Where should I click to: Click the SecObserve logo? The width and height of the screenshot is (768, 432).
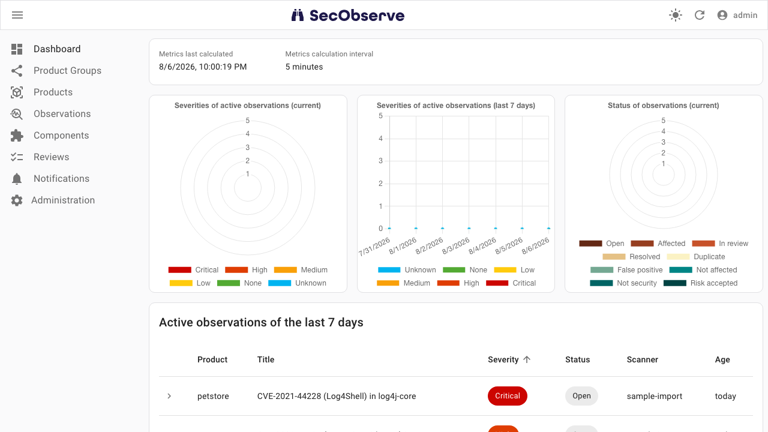pyautogui.click(x=348, y=15)
